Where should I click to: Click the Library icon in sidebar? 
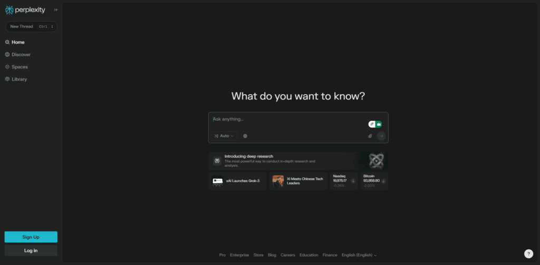[7, 79]
